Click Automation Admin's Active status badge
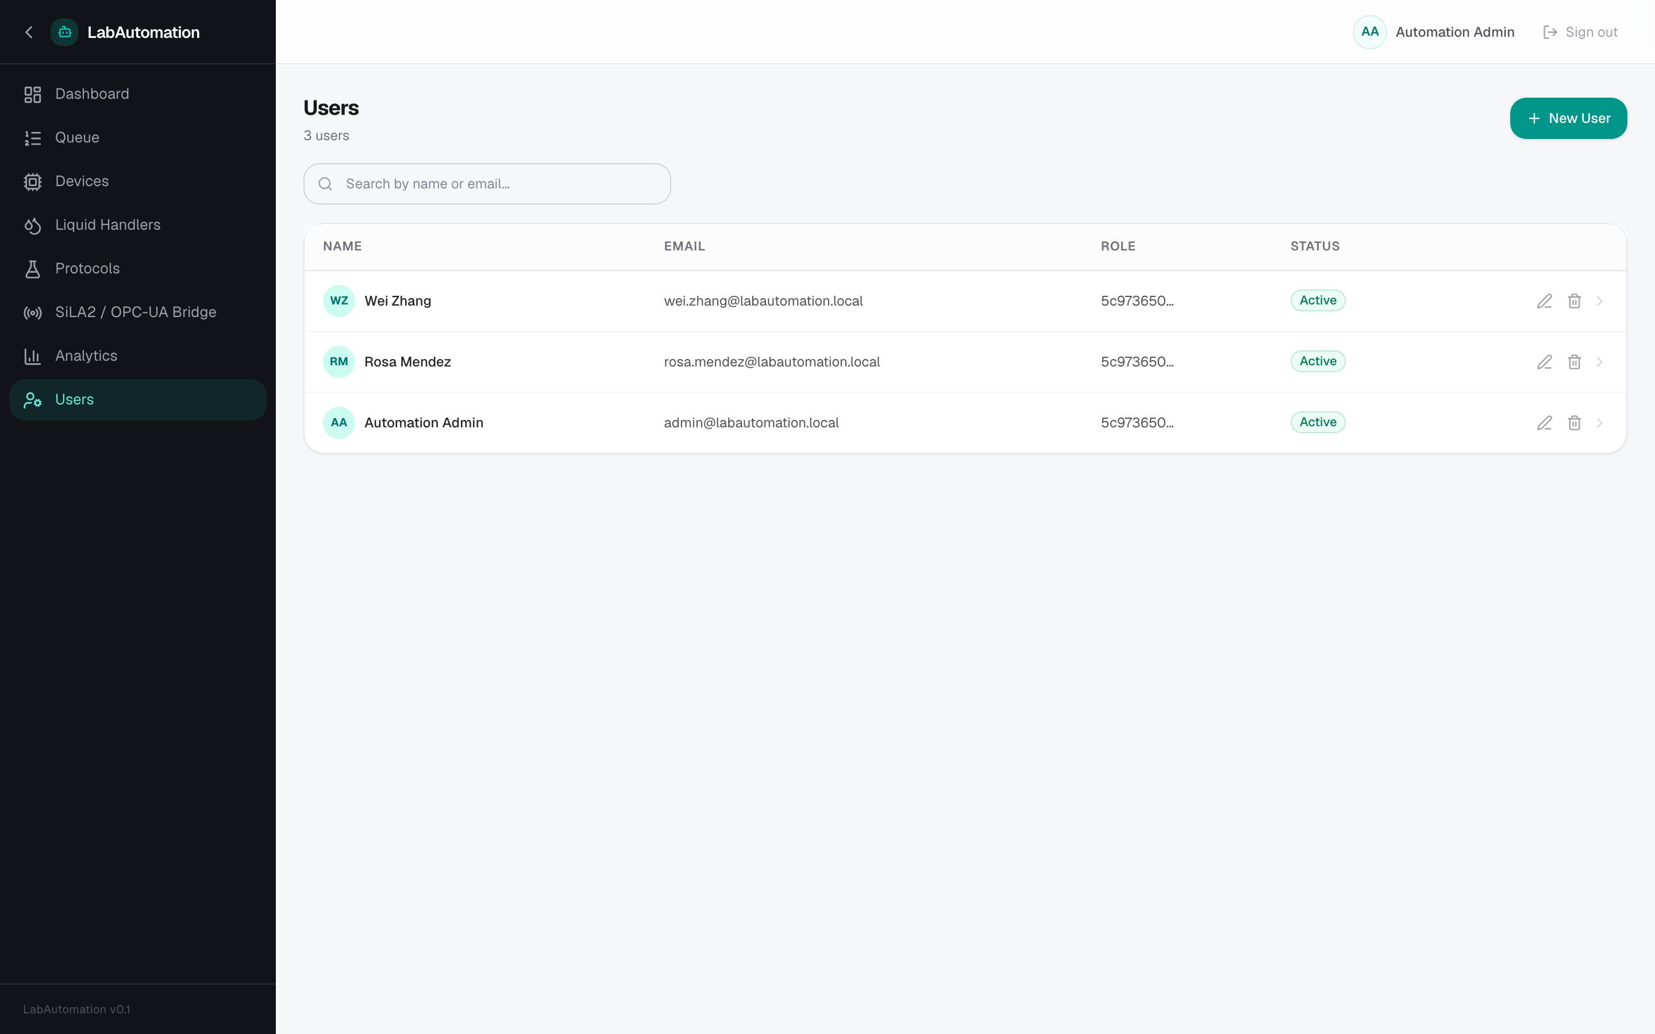1655x1034 pixels. 1318,422
